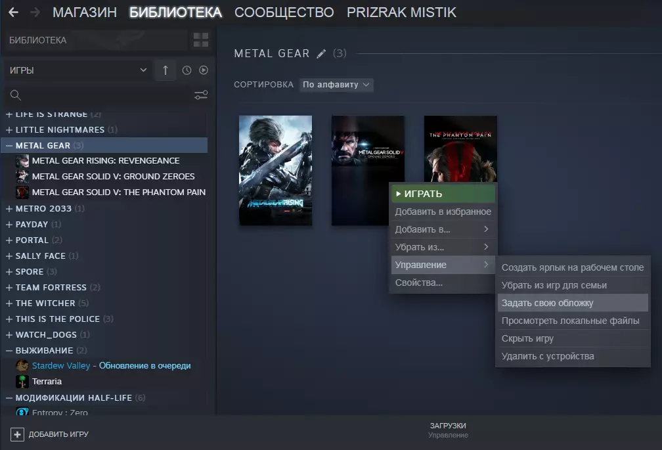Show ready-to-play games with the play icon
Viewport: 662px width, 450px height.
(x=204, y=70)
